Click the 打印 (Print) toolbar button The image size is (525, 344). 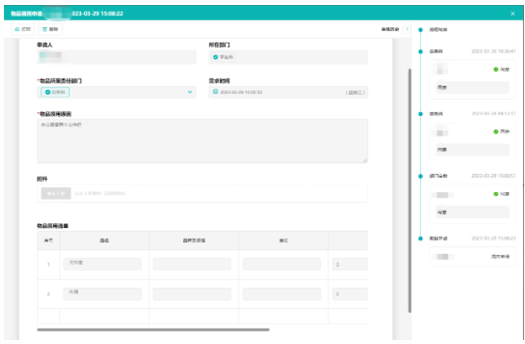pyautogui.click(x=22, y=29)
